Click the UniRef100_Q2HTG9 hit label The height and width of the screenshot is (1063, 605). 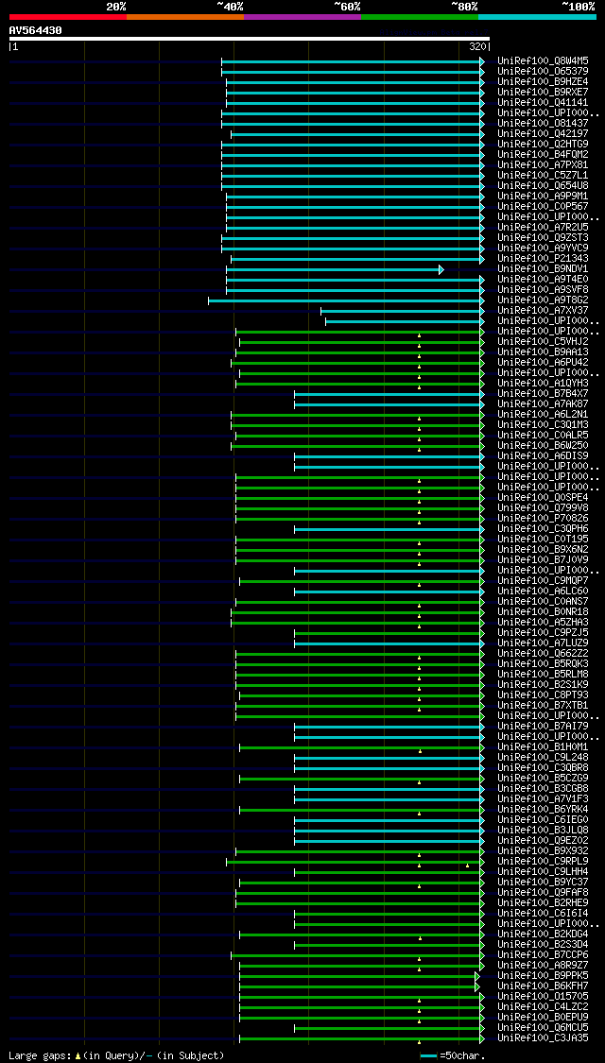tap(543, 145)
